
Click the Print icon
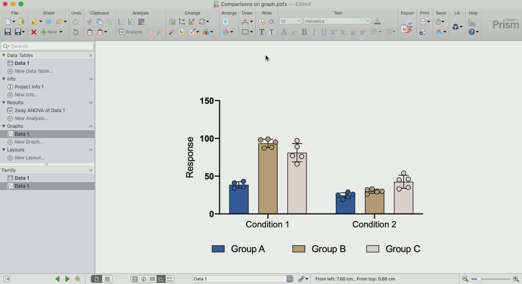pyautogui.click(x=423, y=22)
